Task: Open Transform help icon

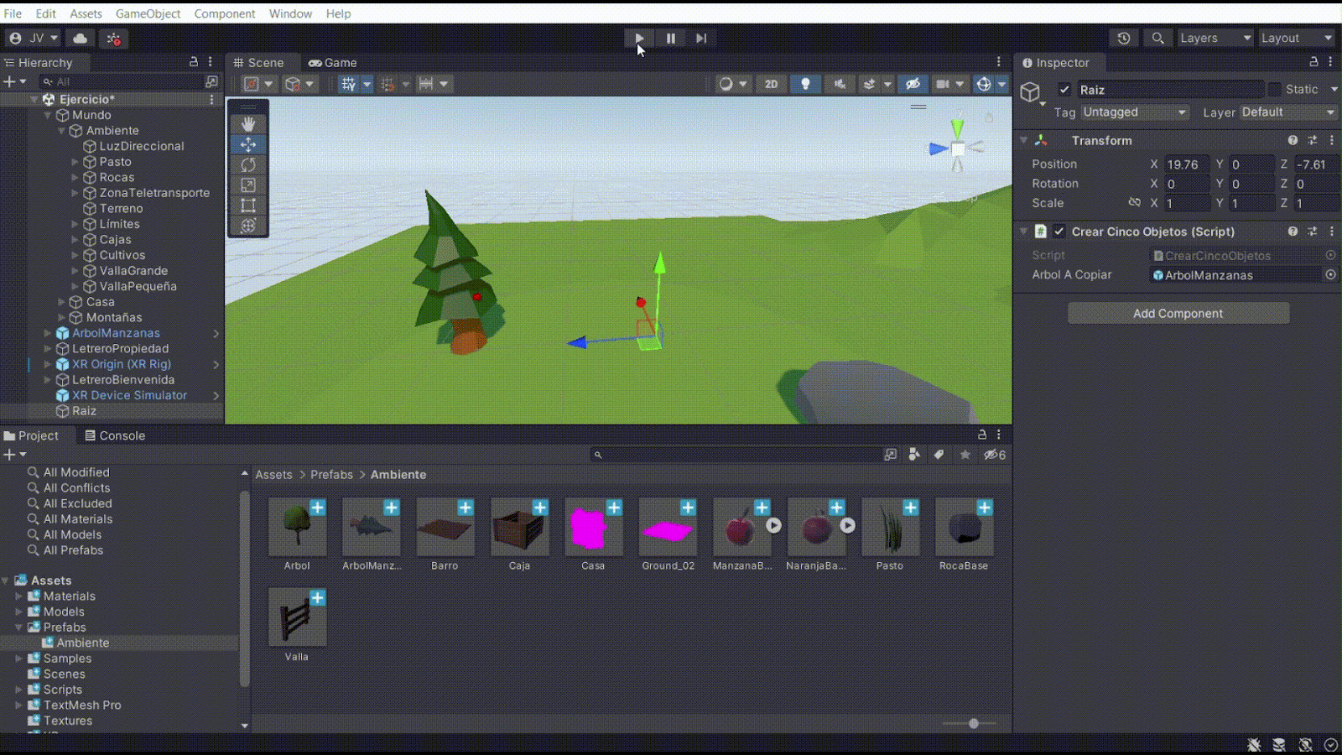Action: click(x=1293, y=140)
